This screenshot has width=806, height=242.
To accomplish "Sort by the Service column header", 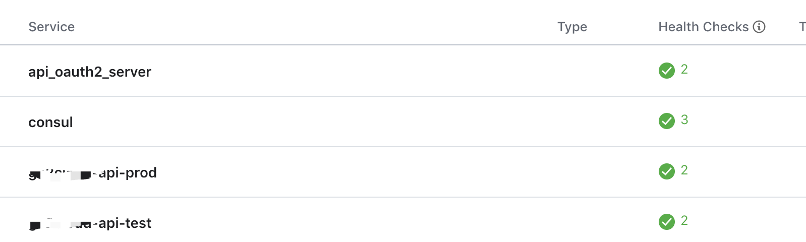I will (51, 27).
